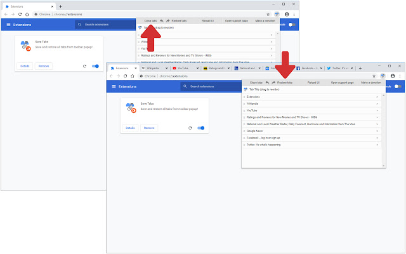
Task: Open support page from front window popup
Action: click(x=342, y=83)
